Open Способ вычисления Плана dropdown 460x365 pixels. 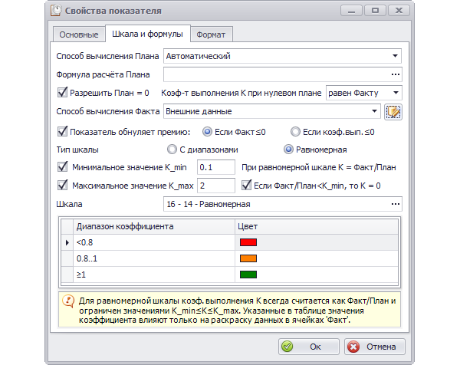[x=395, y=56]
